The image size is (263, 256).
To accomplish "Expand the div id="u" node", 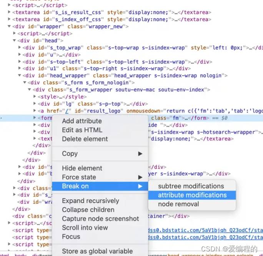I will (x=20, y=54).
